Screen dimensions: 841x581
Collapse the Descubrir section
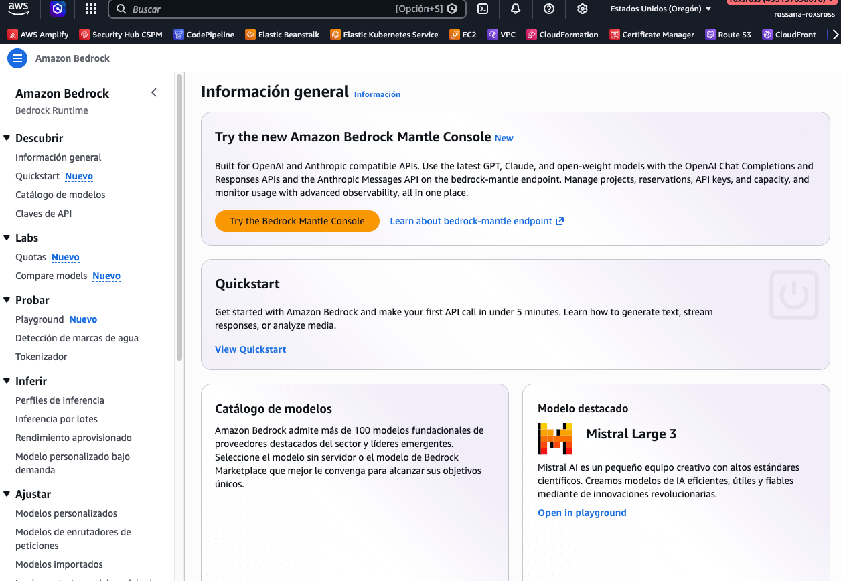pos(7,138)
